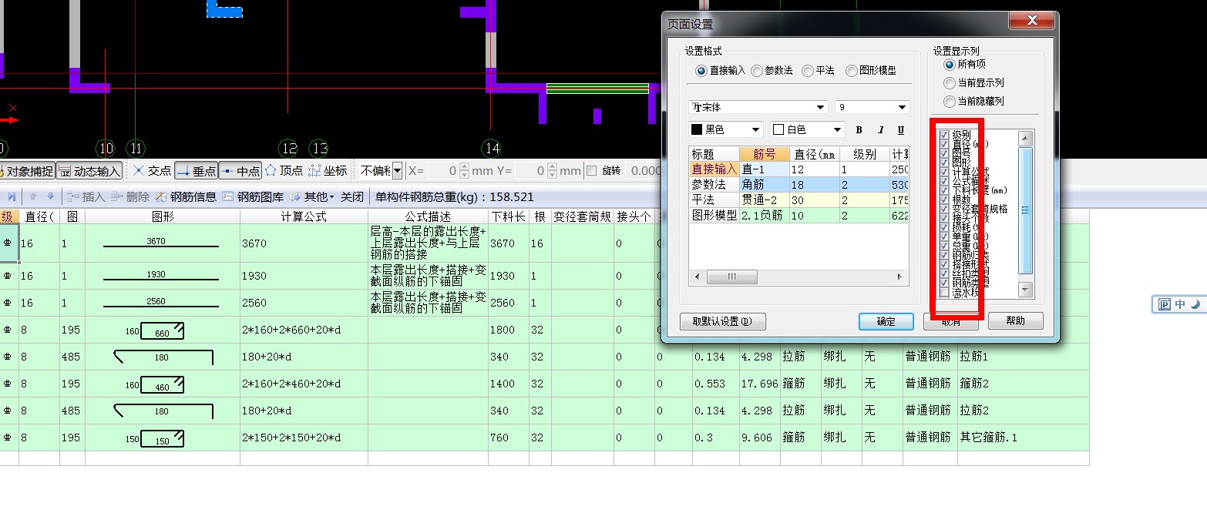Enable the 交点 intersection snap
The width and height of the screenshot is (1207, 513).
tap(152, 170)
